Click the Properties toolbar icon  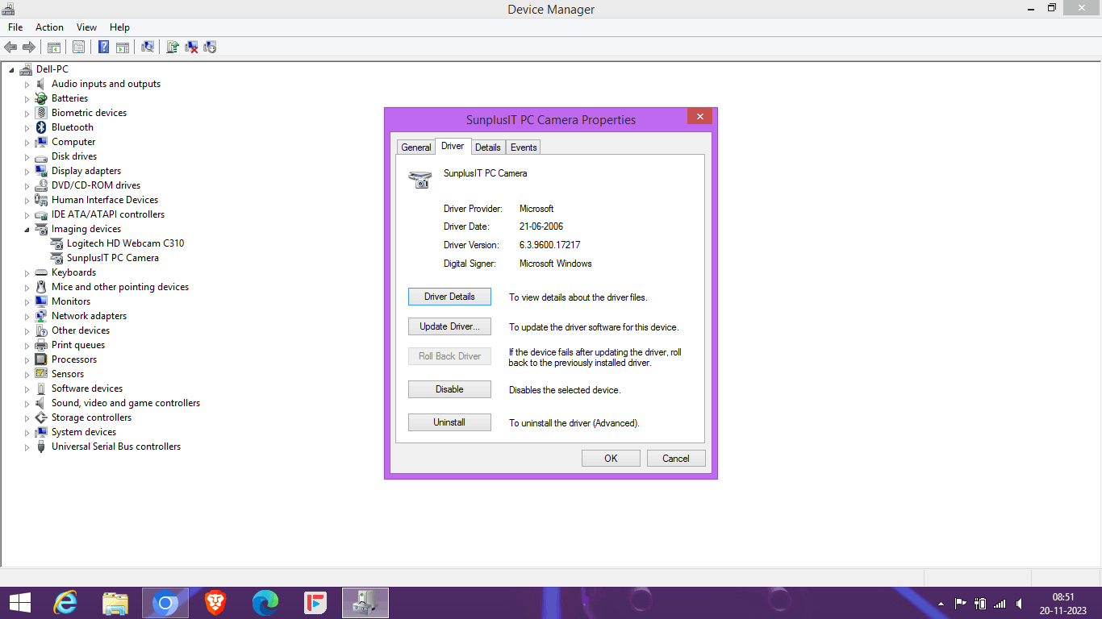coord(78,47)
